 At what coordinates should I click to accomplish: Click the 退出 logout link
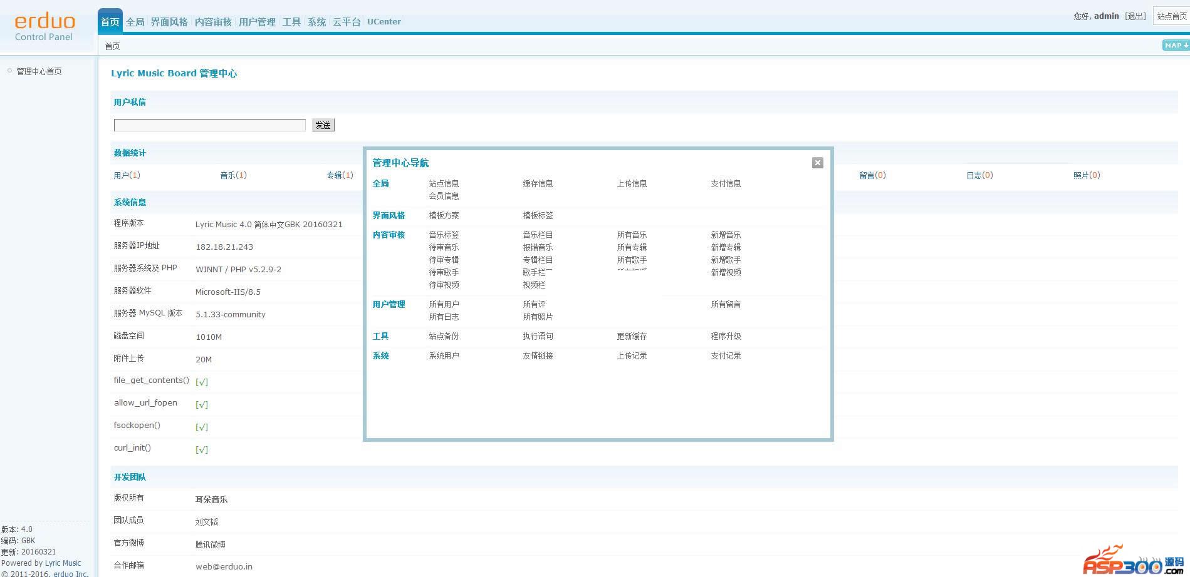pyautogui.click(x=1135, y=16)
